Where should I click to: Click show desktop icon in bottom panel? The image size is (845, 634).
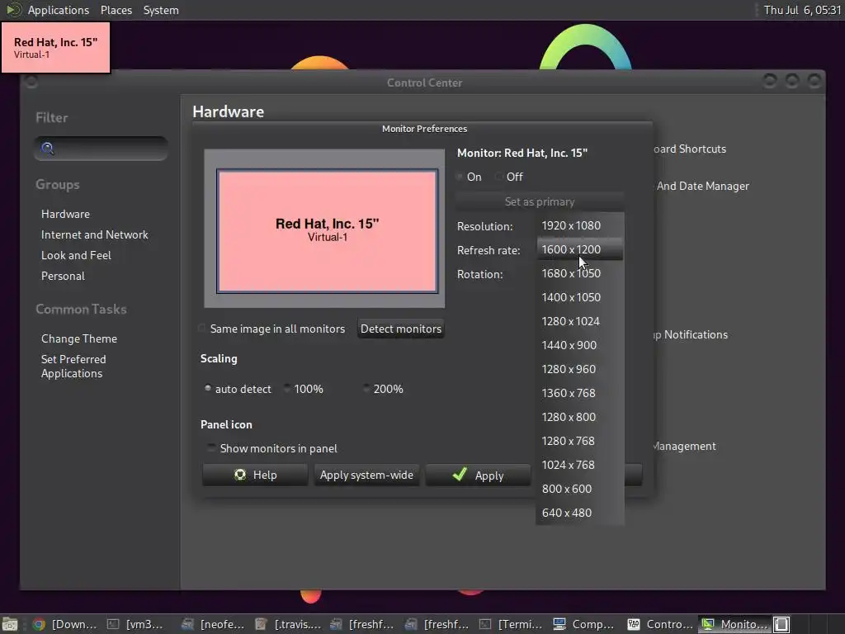point(10,624)
